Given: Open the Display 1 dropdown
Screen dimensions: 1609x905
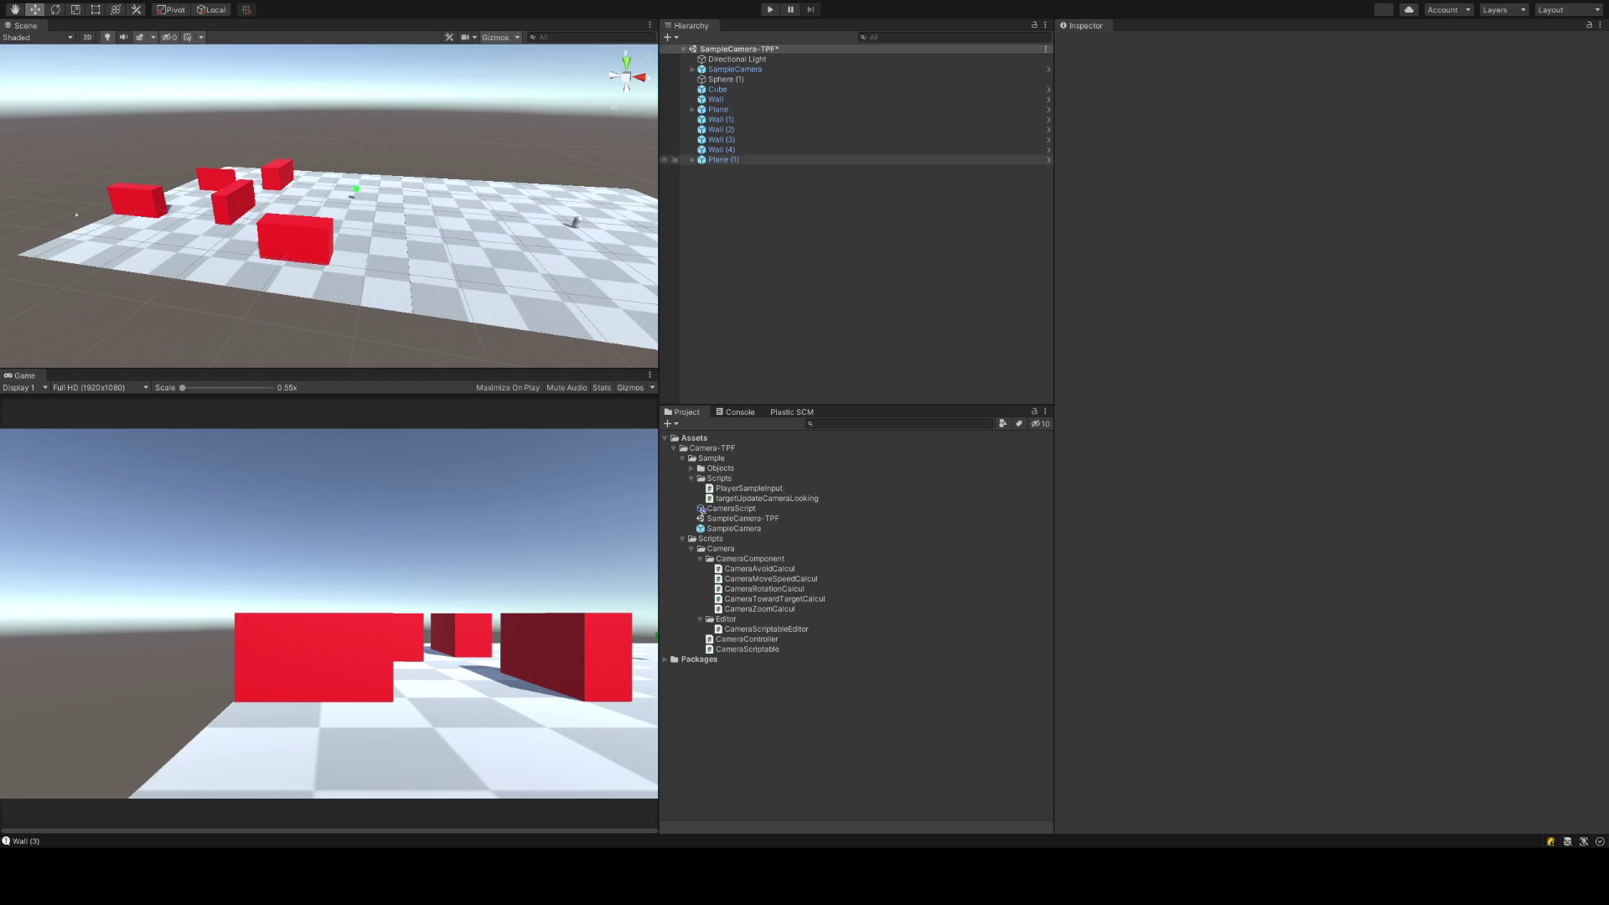Looking at the screenshot, I should pos(25,387).
